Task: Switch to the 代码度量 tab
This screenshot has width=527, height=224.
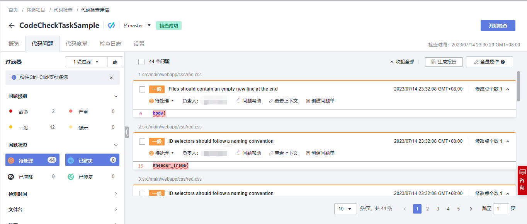Action: pos(76,44)
